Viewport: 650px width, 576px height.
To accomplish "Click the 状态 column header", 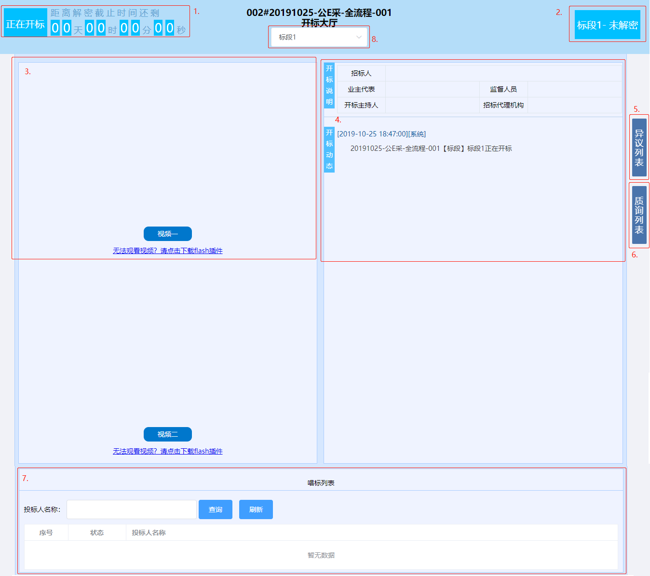I will (96, 533).
